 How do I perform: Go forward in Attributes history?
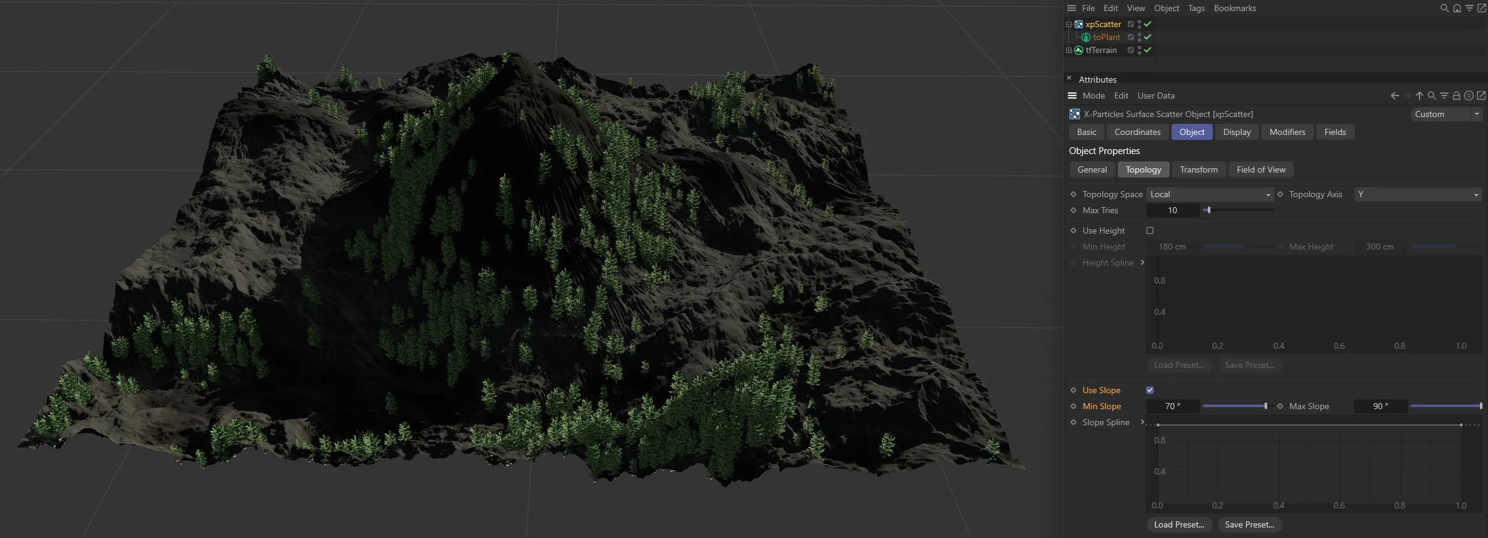click(1407, 96)
